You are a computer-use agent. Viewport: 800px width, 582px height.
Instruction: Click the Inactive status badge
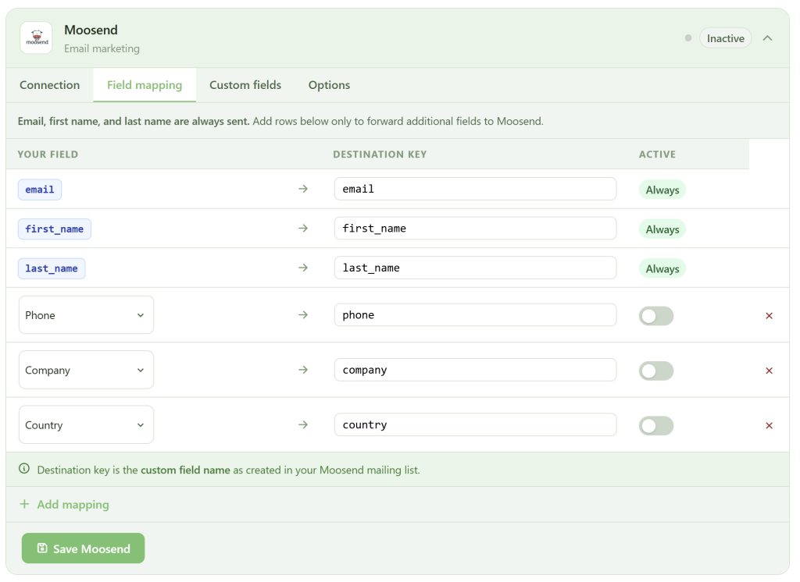(725, 38)
